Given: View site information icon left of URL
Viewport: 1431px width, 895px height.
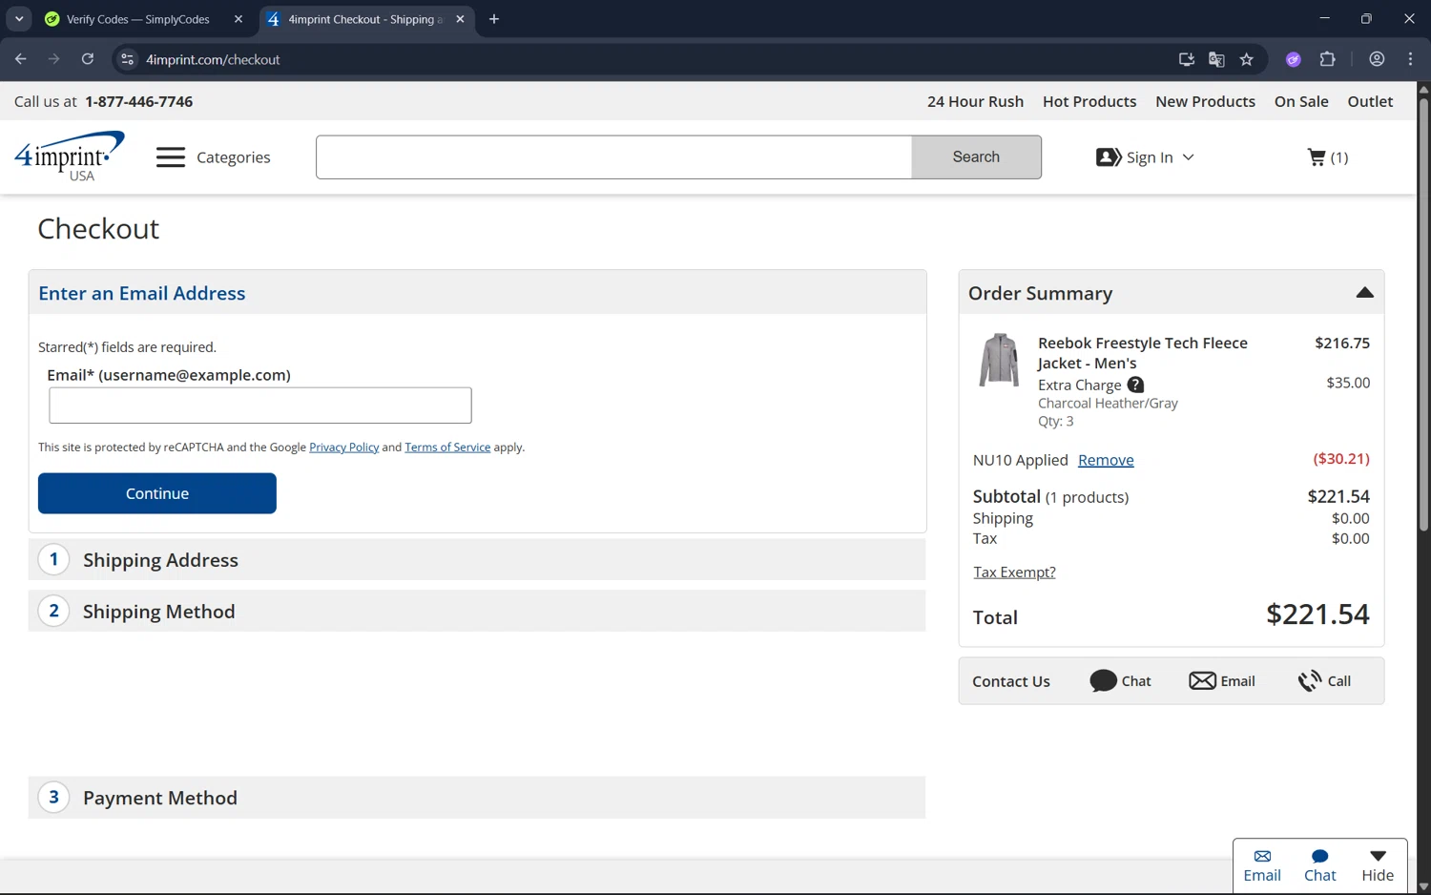Looking at the screenshot, I should pyautogui.click(x=127, y=59).
